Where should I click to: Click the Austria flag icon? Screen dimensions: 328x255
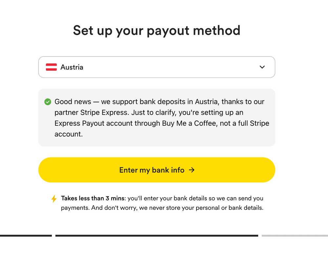(x=51, y=67)
